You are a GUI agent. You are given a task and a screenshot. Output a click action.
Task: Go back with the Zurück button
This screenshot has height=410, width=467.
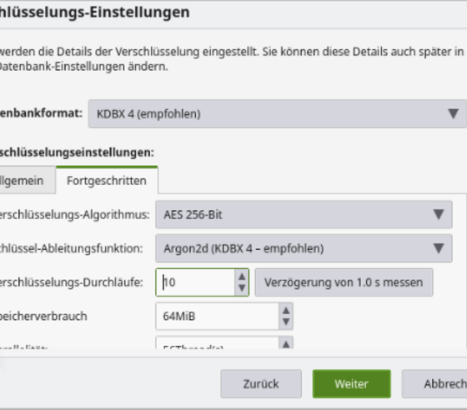(261, 383)
